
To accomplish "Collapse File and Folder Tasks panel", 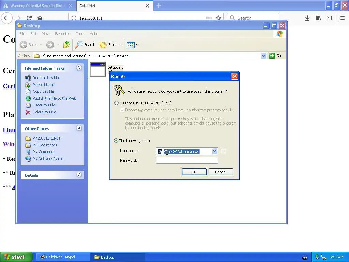I will pyautogui.click(x=79, y=68).
